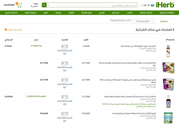This screenshot has width=179, height=127.
Task: Open the المنزل menu
Action: 46,13
